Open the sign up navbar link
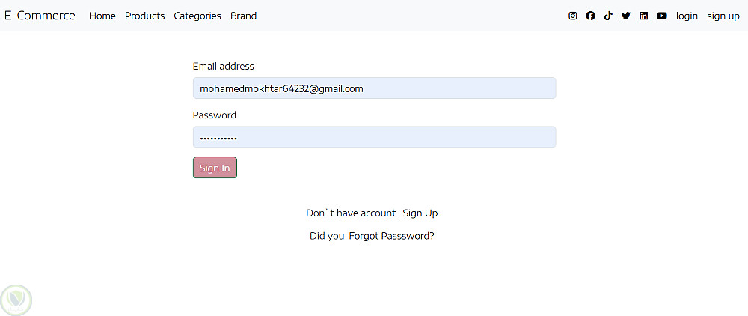This screenshot has height=316, width=748. pyautogui.click(x=723, y=16)
